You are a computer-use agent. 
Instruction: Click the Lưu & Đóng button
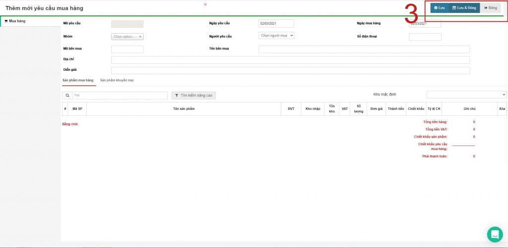(x=464, y=8)
